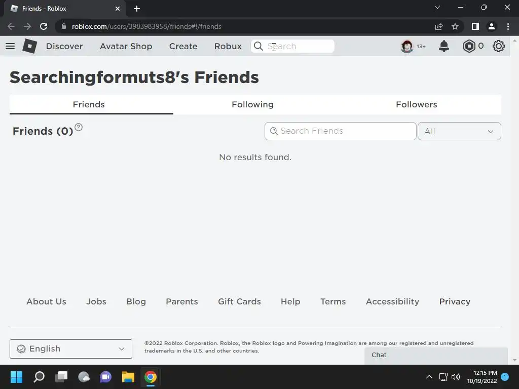Viewport: 519px width, 389px height.
Task: Switch to the Following tab
Action: (x=252, y=104)
